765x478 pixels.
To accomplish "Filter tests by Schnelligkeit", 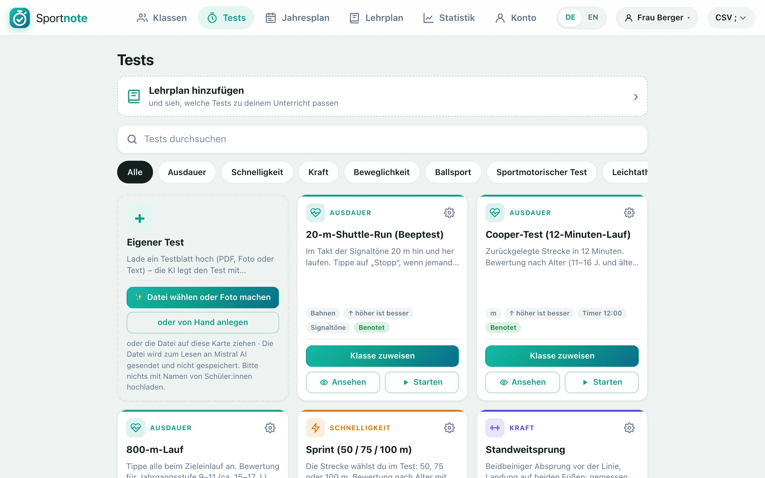I will [x=257, y=172].
